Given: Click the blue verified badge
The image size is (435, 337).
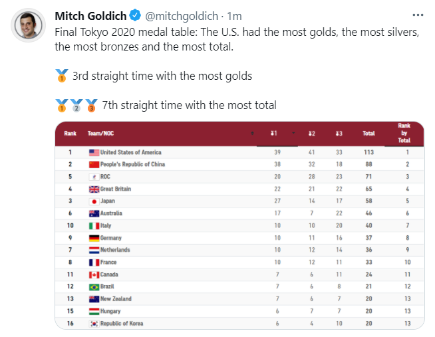Looking at the screenshot, I should pyautogui.click(x=136, y=15).
